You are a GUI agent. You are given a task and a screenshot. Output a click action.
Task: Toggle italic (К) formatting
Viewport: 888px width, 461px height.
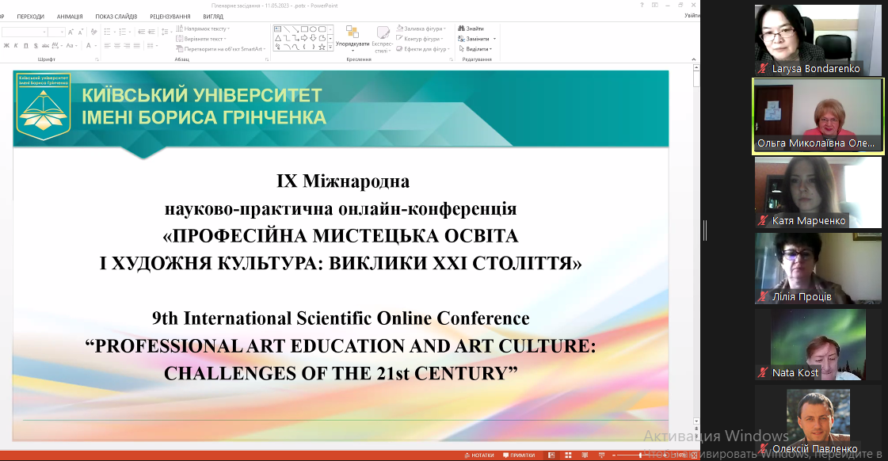coord(16,46)
